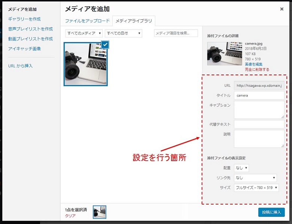Switch to ファイルをアップロード tab
Image resolution: width=292 pixels, height=224 pixels.
(x=87, y=21)
